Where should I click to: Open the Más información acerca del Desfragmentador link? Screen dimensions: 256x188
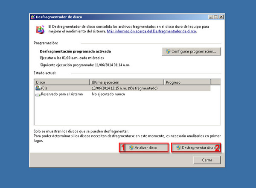pyautogui.click(x=151, y=32)
